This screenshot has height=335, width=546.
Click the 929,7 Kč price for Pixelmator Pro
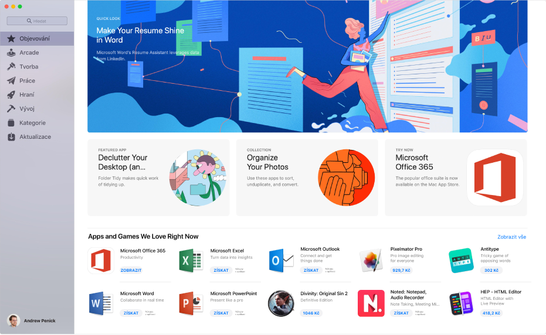[401, 271]
